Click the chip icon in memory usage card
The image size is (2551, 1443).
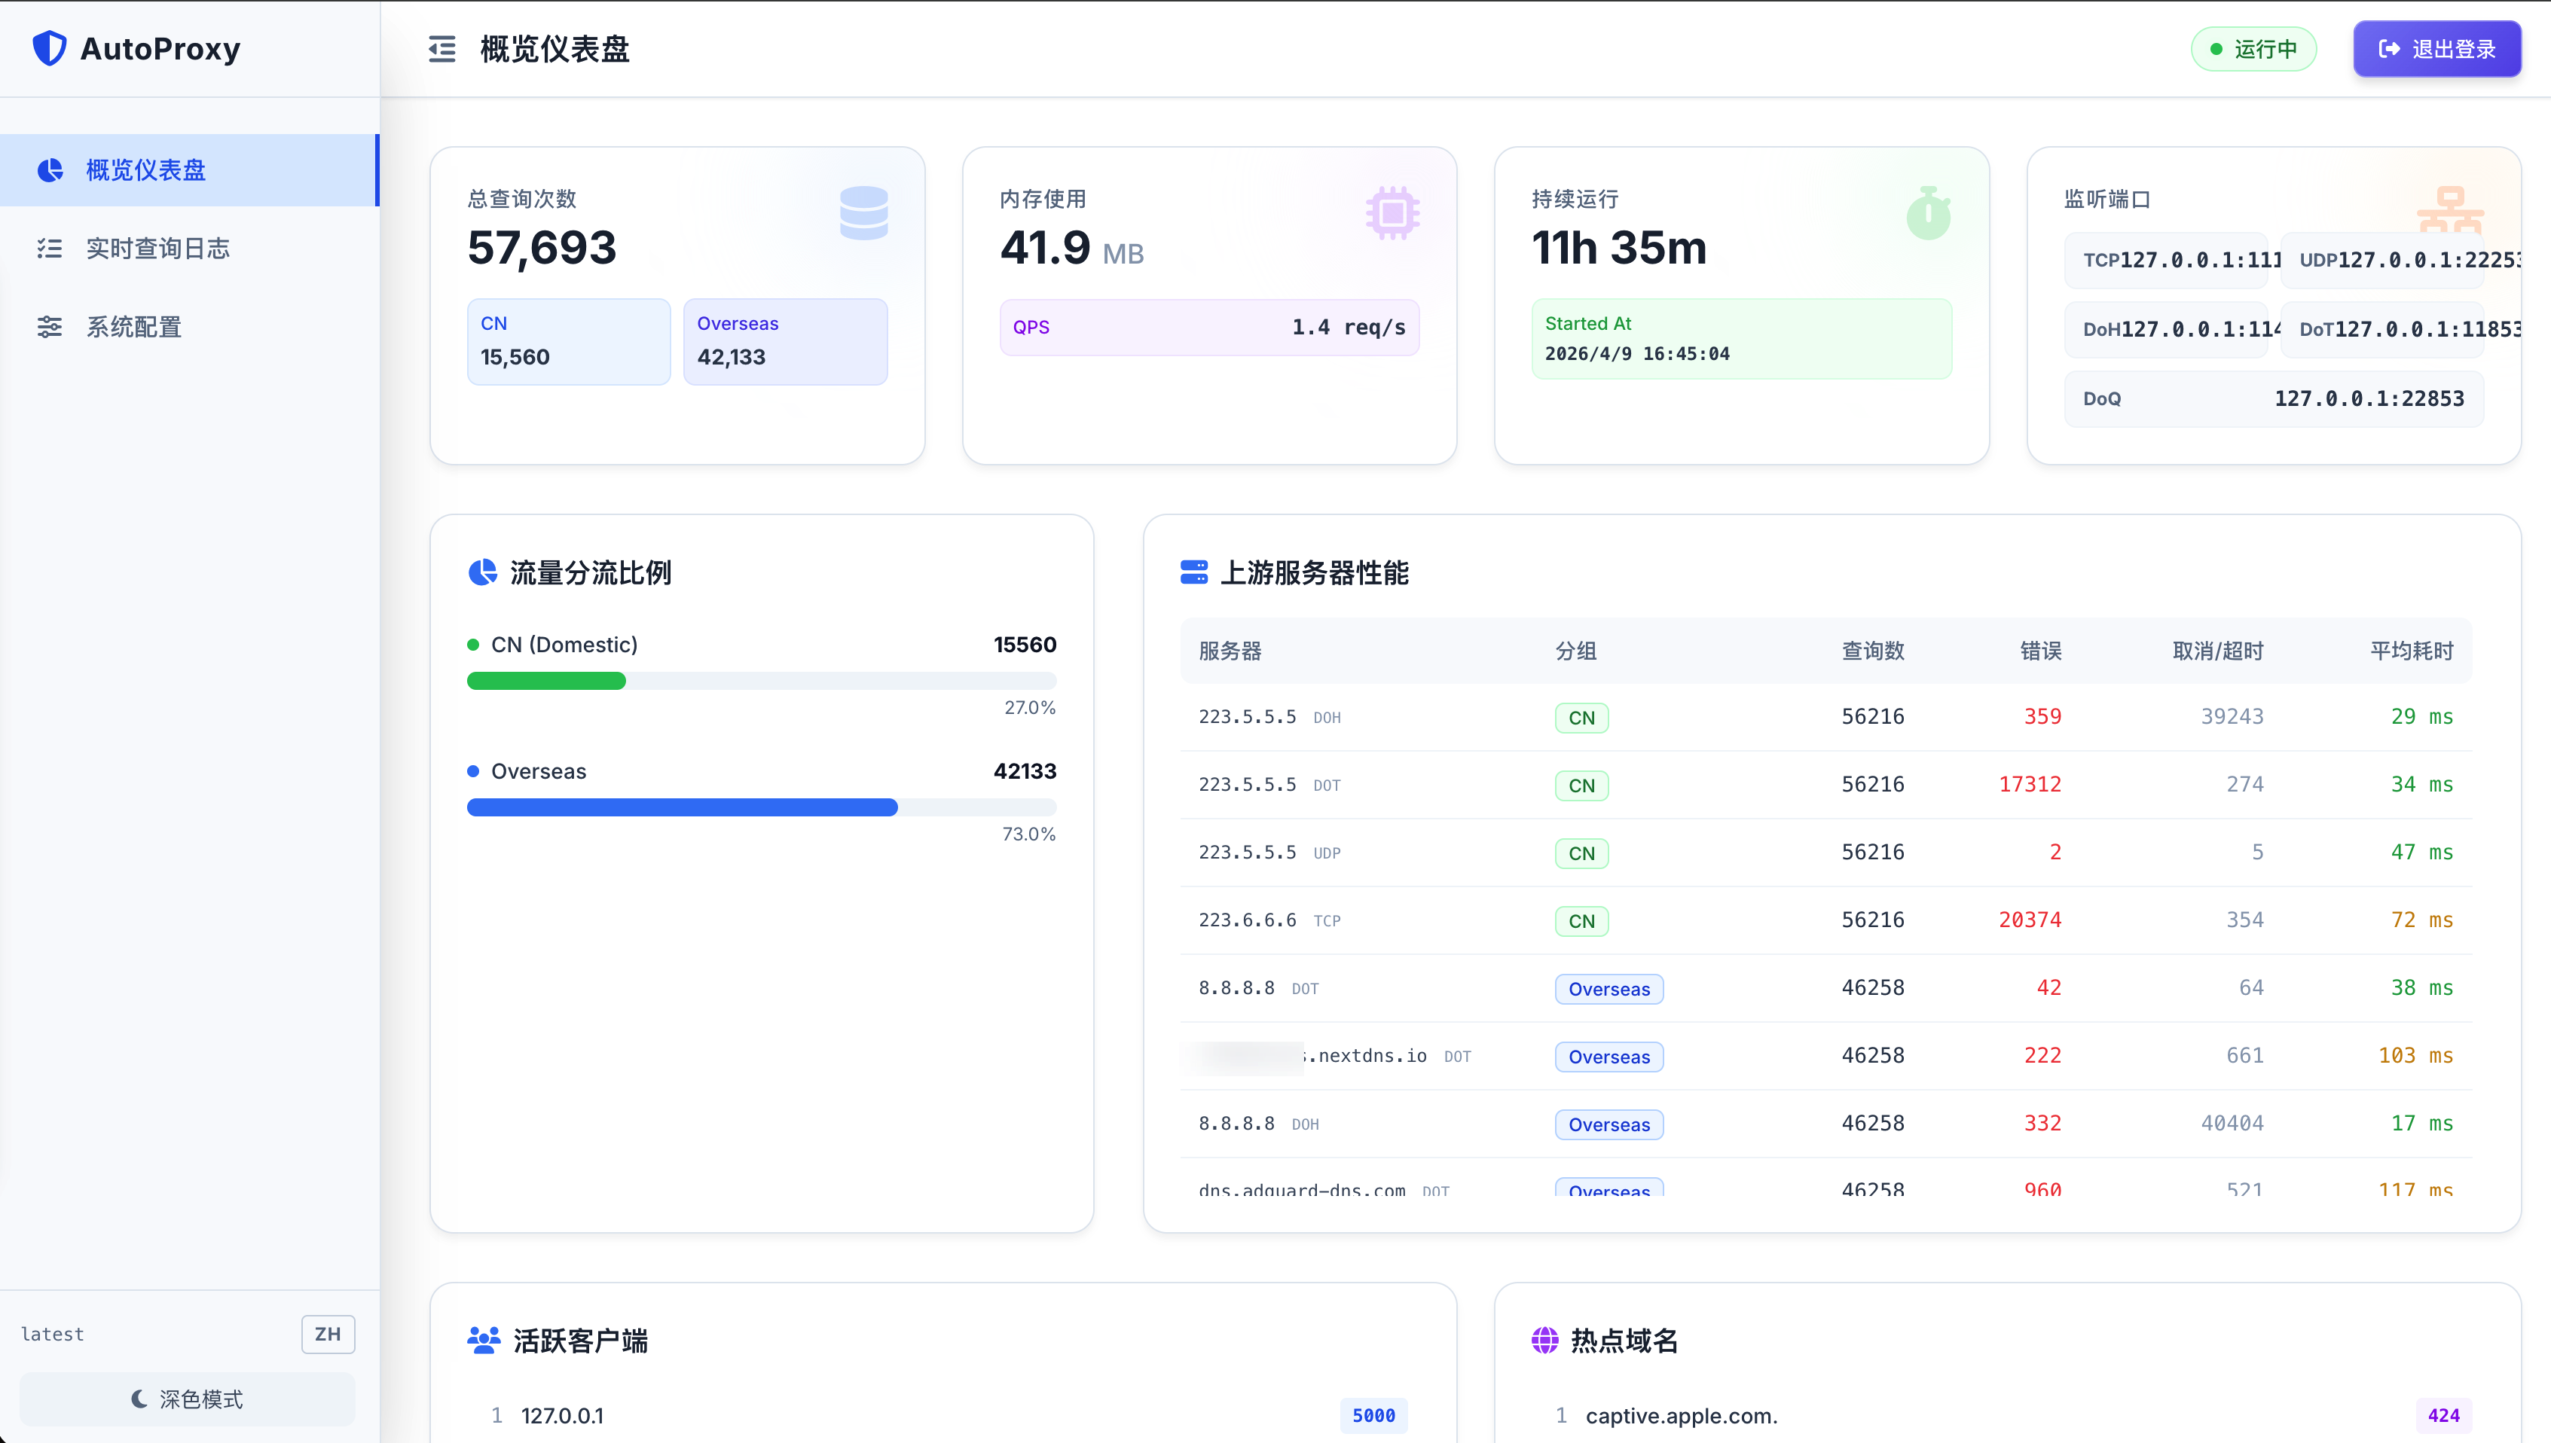click(x=1392, y=212)
